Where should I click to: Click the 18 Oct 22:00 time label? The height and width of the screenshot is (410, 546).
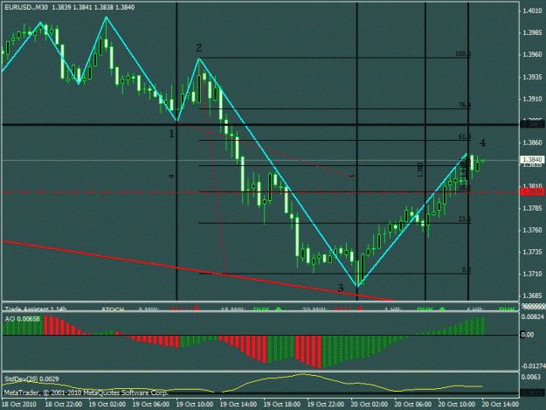64,404
